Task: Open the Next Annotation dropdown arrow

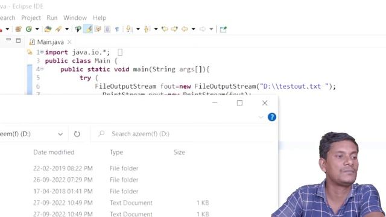Action: 138,29
